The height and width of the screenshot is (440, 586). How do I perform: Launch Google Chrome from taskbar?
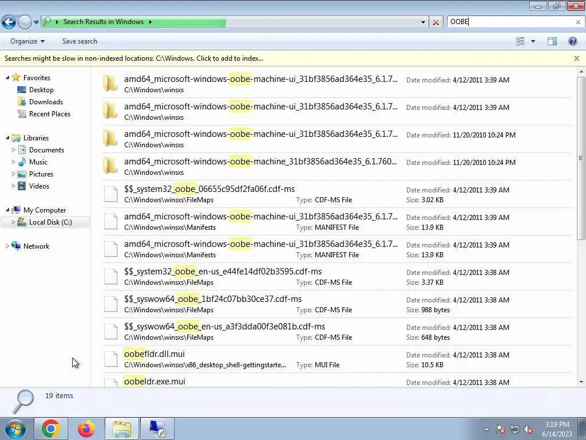(51, 429)
